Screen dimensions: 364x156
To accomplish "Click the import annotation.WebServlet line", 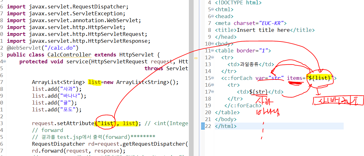I will coord(74,21).
